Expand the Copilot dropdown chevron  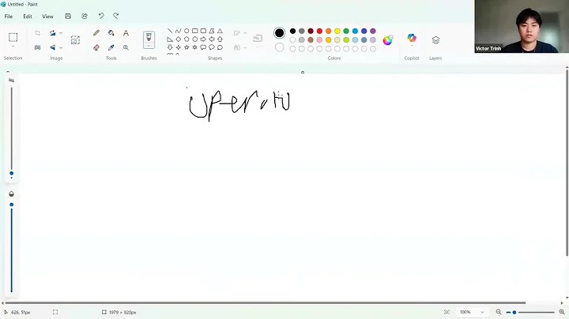click(412, 45)
